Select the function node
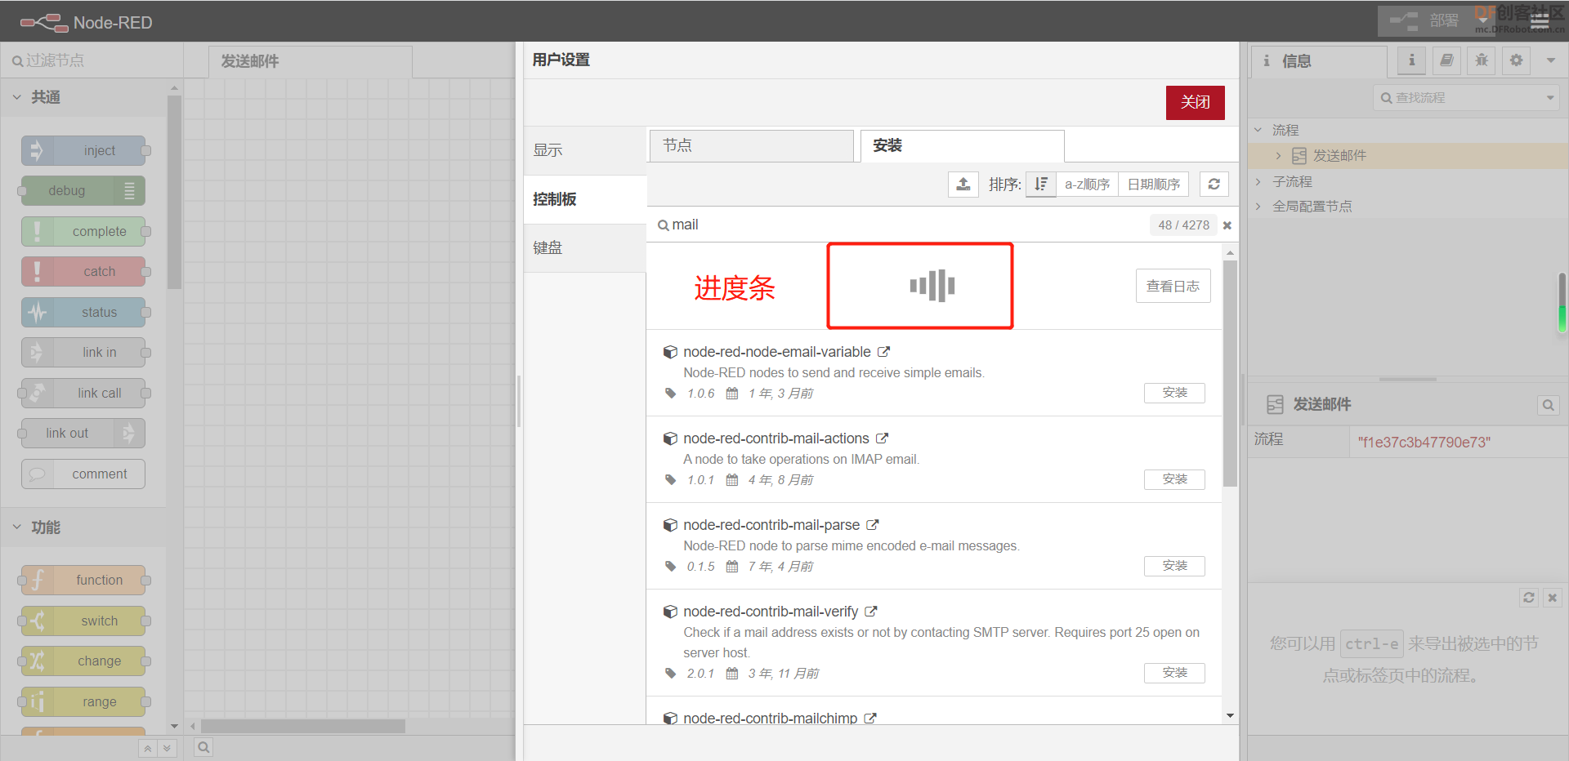Image resolution: width=1569 pixels, height=761 pixels. [x=83, y=580]
